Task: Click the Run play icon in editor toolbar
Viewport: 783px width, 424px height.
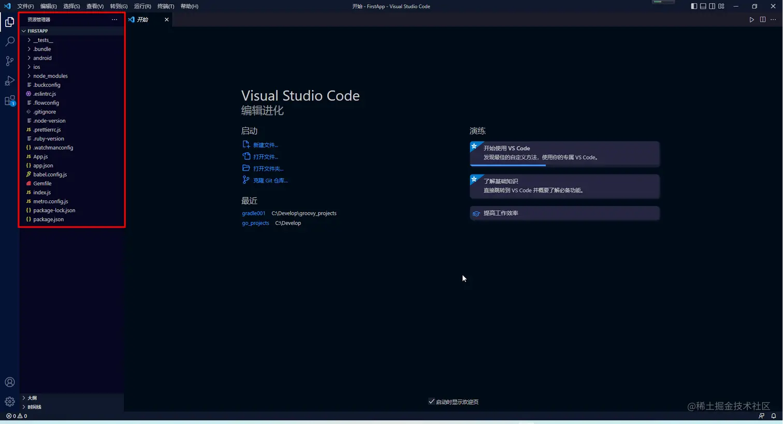Action: [x=751, y=20]
